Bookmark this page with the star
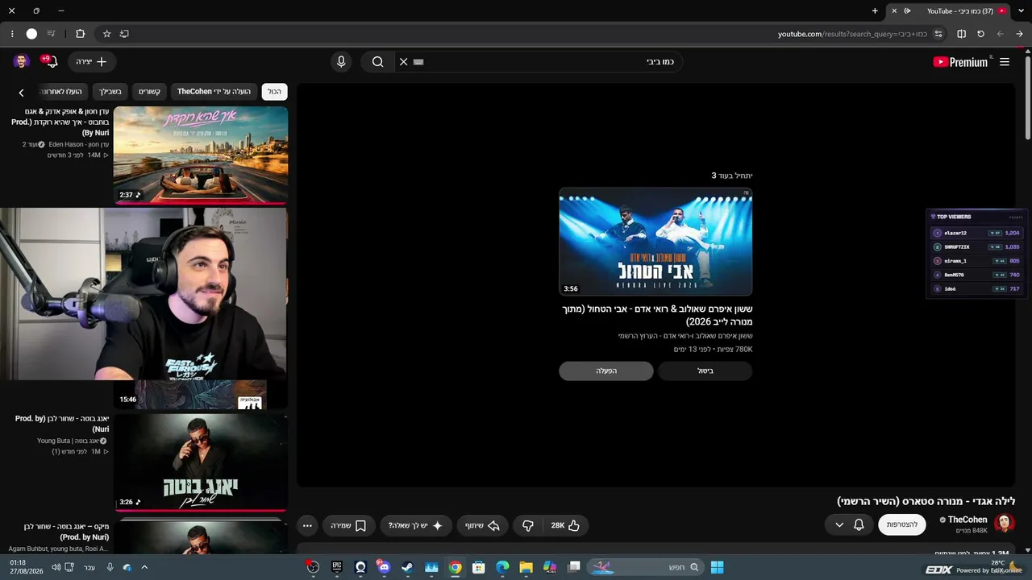The height and width of the screenshot is (580, 1032). coord(106,34)
